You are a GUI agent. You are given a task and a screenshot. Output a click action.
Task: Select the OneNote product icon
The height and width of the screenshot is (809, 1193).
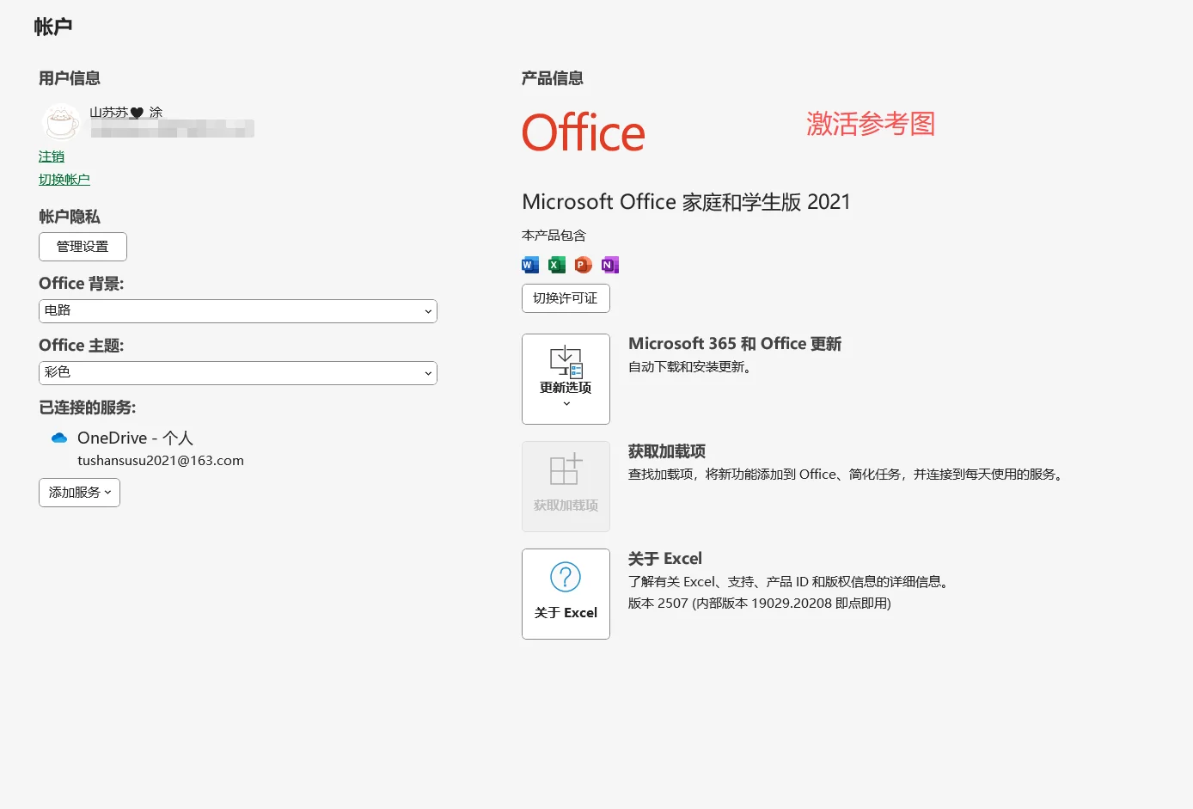click(609, 265)
